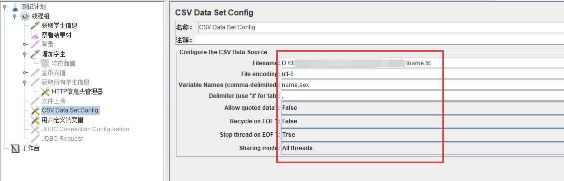Image resolution: width=564 pixels, height=181 pixels.
Task: Select the 工作台 workbench icon
Action: coord(15,148)
